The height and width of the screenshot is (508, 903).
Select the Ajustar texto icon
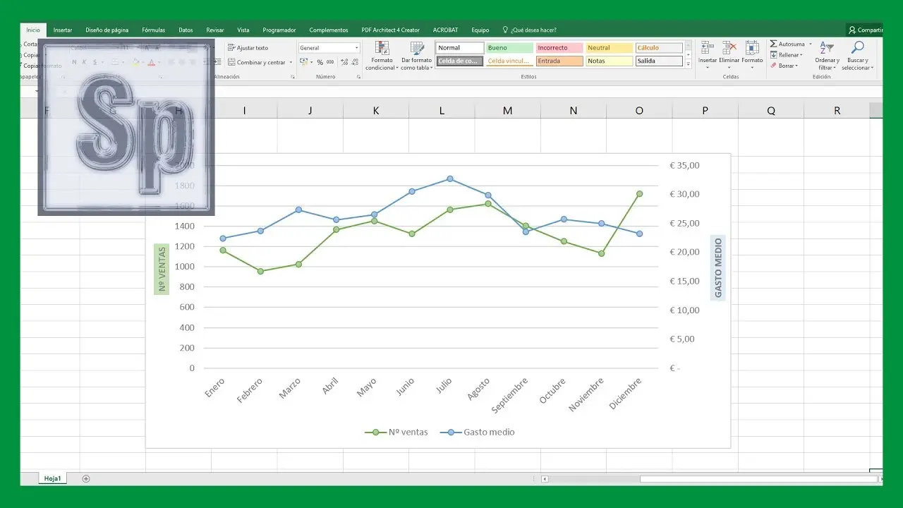(x=231, y=48)
